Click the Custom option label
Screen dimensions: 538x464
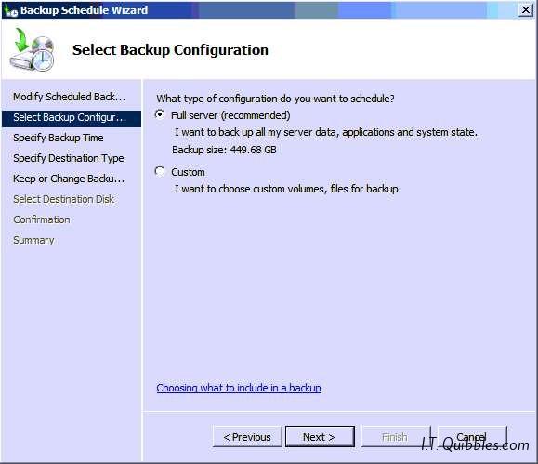(x=188, y=172)
